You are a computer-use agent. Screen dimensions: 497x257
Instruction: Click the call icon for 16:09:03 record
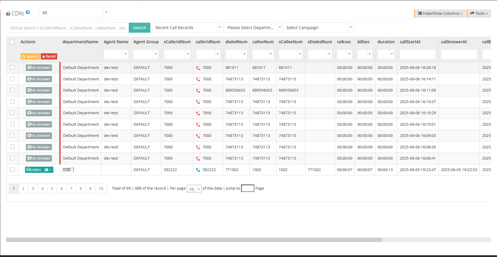click(198, 136)
